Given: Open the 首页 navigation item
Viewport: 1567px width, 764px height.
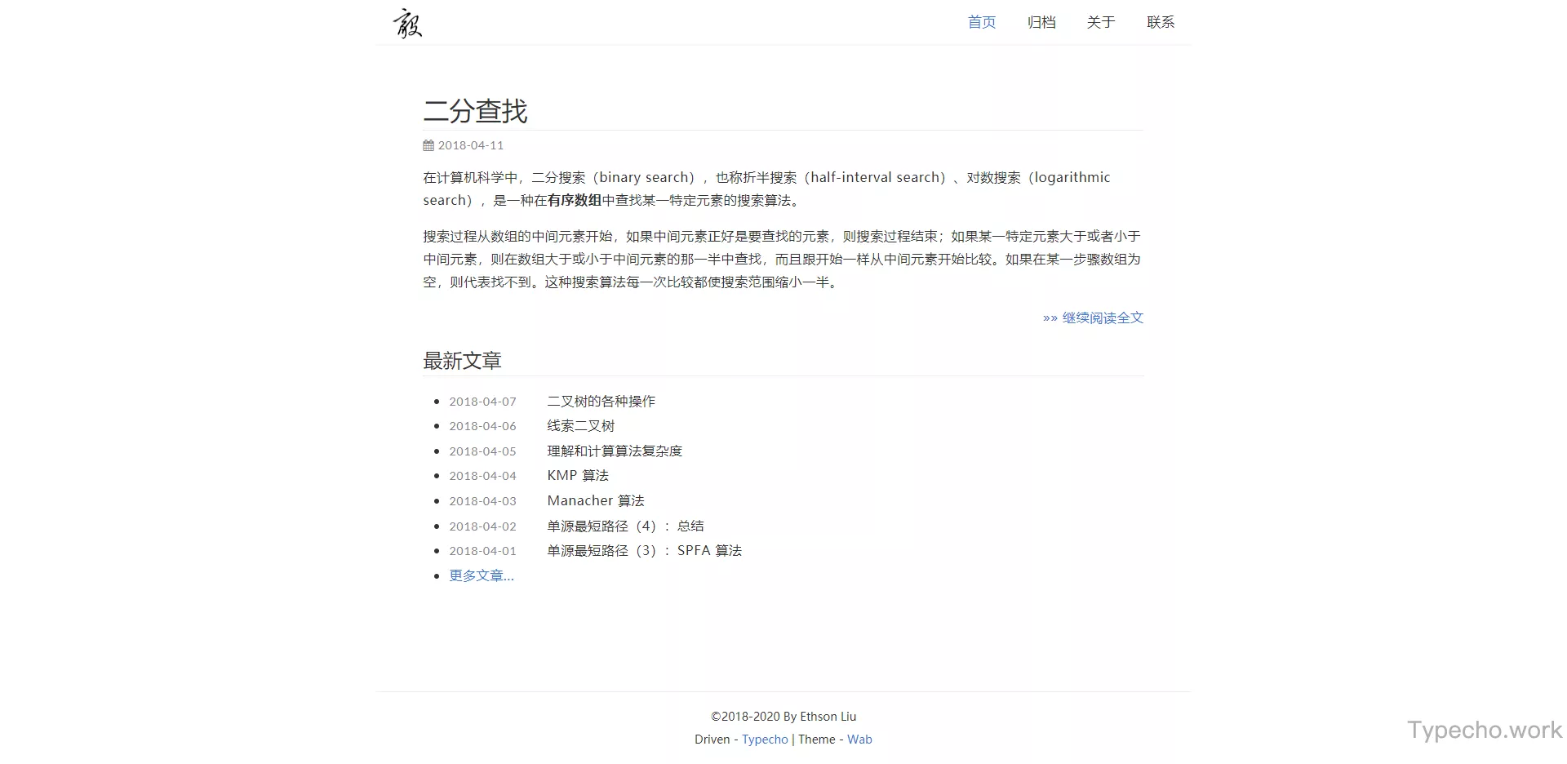Looking at the screenshot, I should click(x=980, y=22).
